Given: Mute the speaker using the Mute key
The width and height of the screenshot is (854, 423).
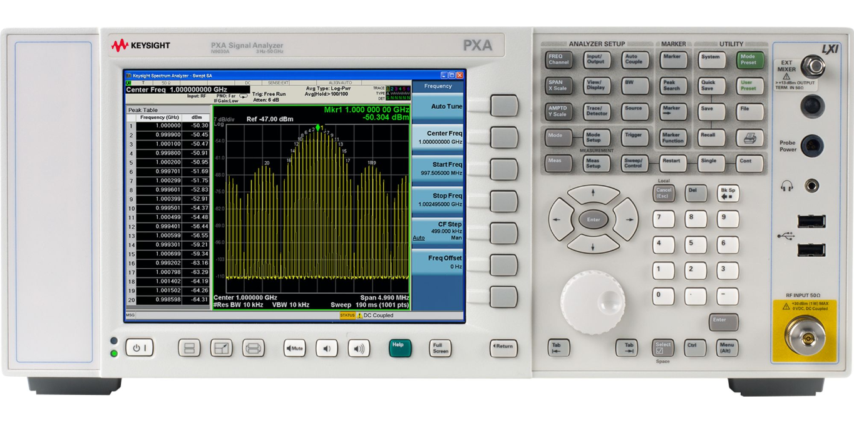Looking at the screenshot, I should 294,348.
